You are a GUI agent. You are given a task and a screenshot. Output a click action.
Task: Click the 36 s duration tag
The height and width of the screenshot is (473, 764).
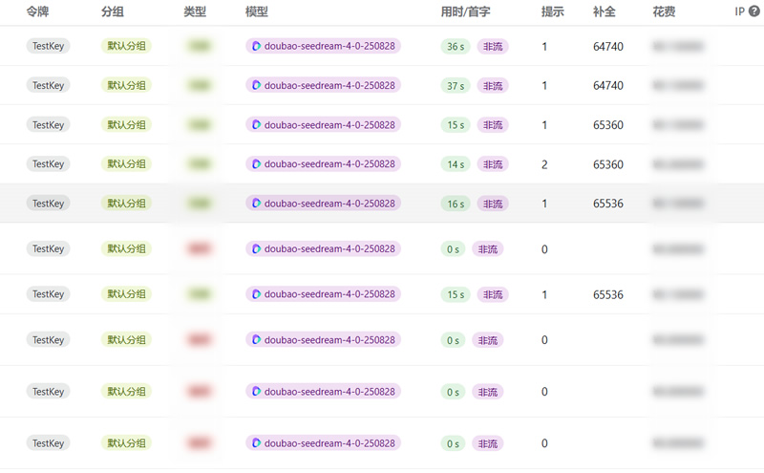click(456, 46)
